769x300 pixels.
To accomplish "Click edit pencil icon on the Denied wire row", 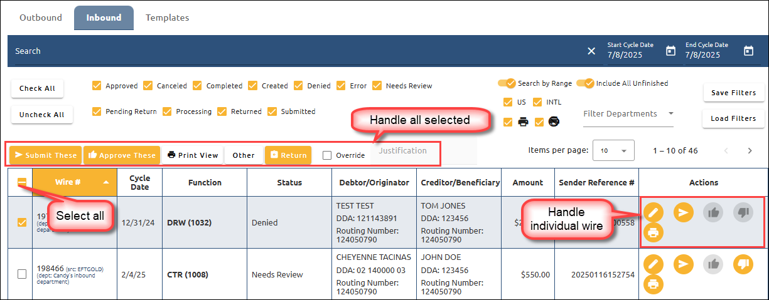I will tap(653, 213).
